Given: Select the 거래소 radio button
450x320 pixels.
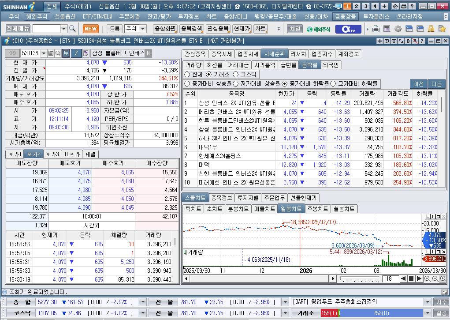Looking at the screenshot, I should [x=208, y=75].
